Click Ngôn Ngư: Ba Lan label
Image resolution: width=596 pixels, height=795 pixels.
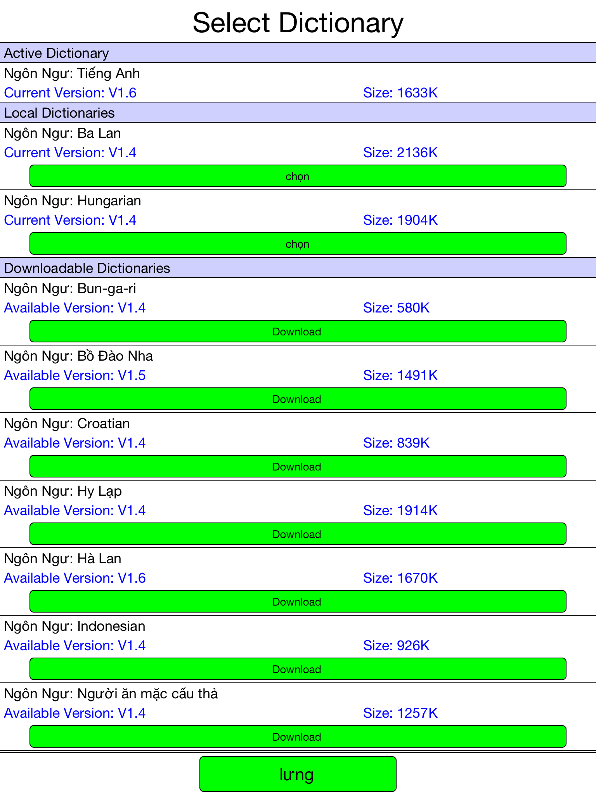[62, 133]
